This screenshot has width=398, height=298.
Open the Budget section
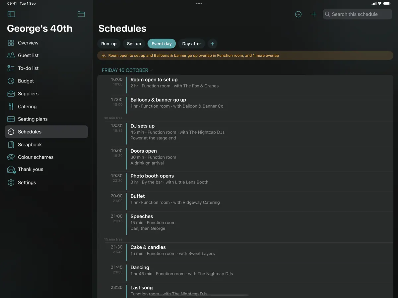coord(46,81)
